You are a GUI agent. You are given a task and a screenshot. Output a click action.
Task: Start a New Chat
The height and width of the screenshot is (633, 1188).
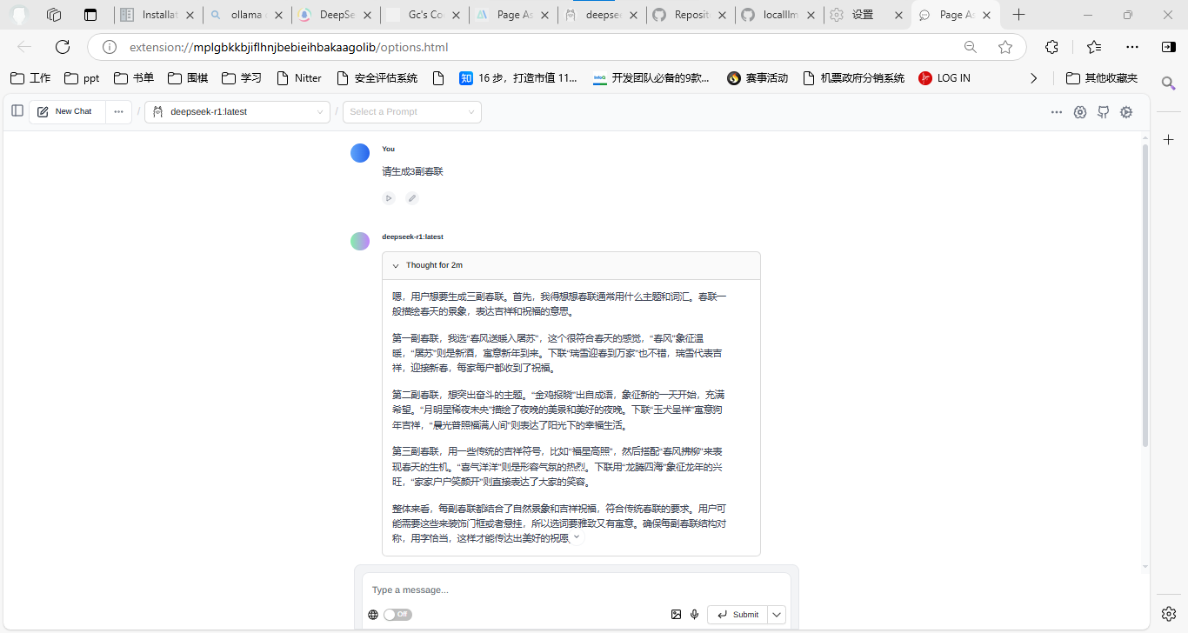tap(66, 111)
